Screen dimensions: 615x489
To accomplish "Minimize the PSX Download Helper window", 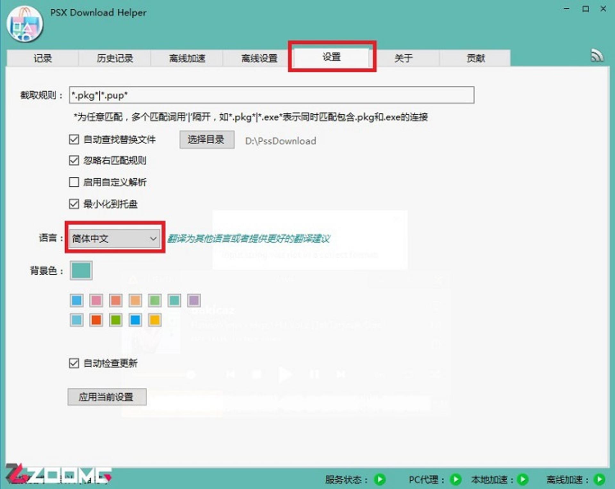I will [x=567, y=9].
